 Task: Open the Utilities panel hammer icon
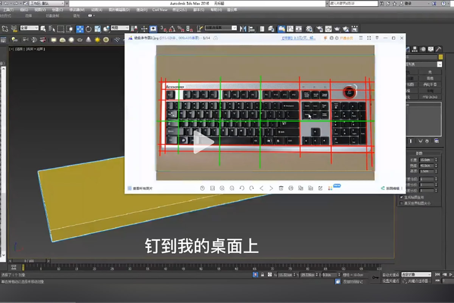tap(438, 49)
